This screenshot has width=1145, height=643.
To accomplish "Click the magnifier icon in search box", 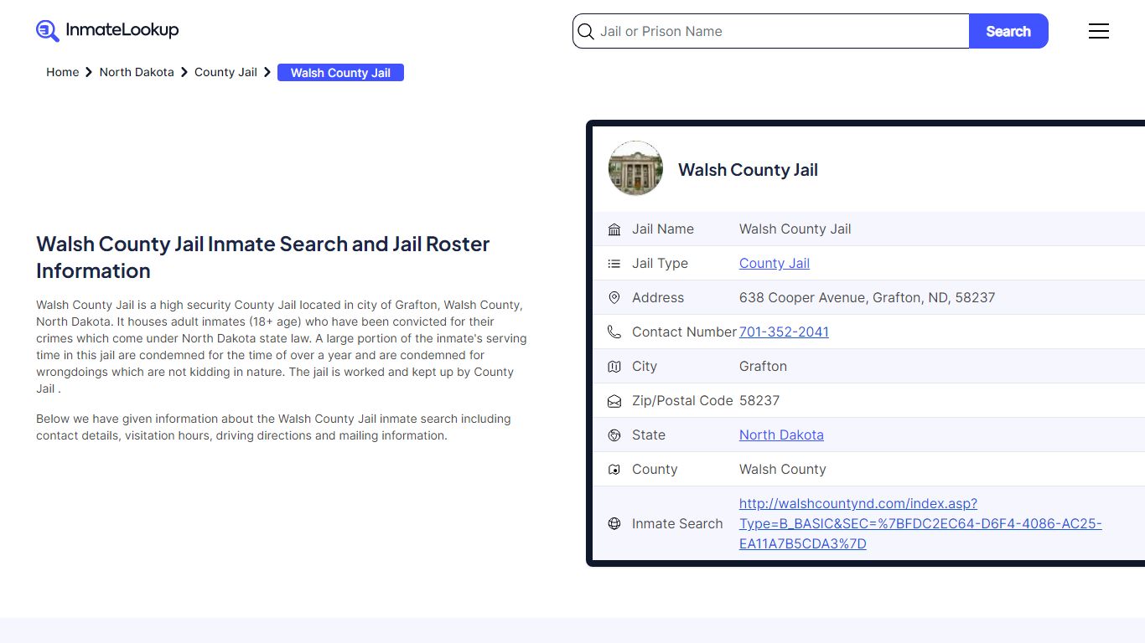I will point(586,32).
